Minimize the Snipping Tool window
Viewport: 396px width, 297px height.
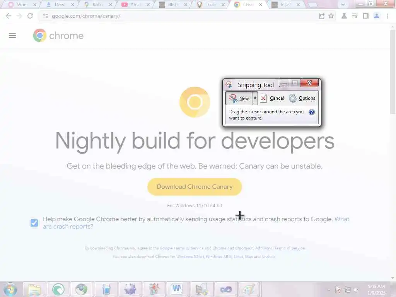[x=284, y=83]
